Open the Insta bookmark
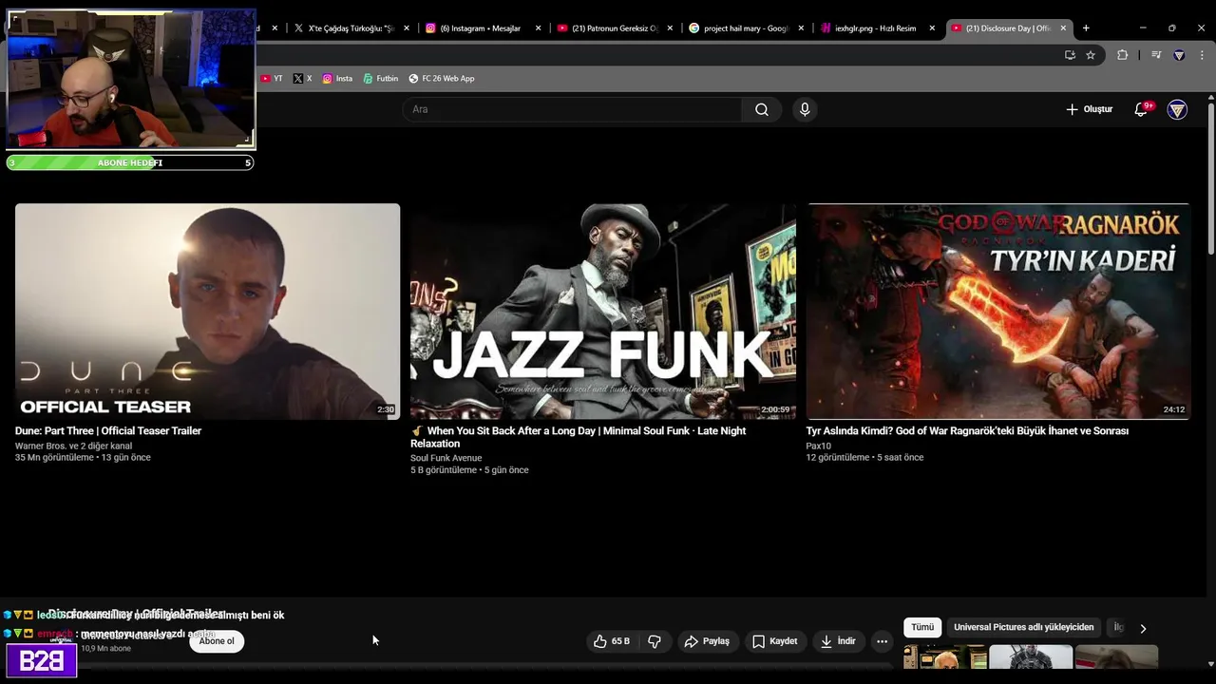The width and height of the screenshot is (1216, 684). coord(337,79)
